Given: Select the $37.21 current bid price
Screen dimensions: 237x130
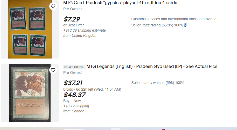Looking at the screenshot, I should [x=73, y=83].
